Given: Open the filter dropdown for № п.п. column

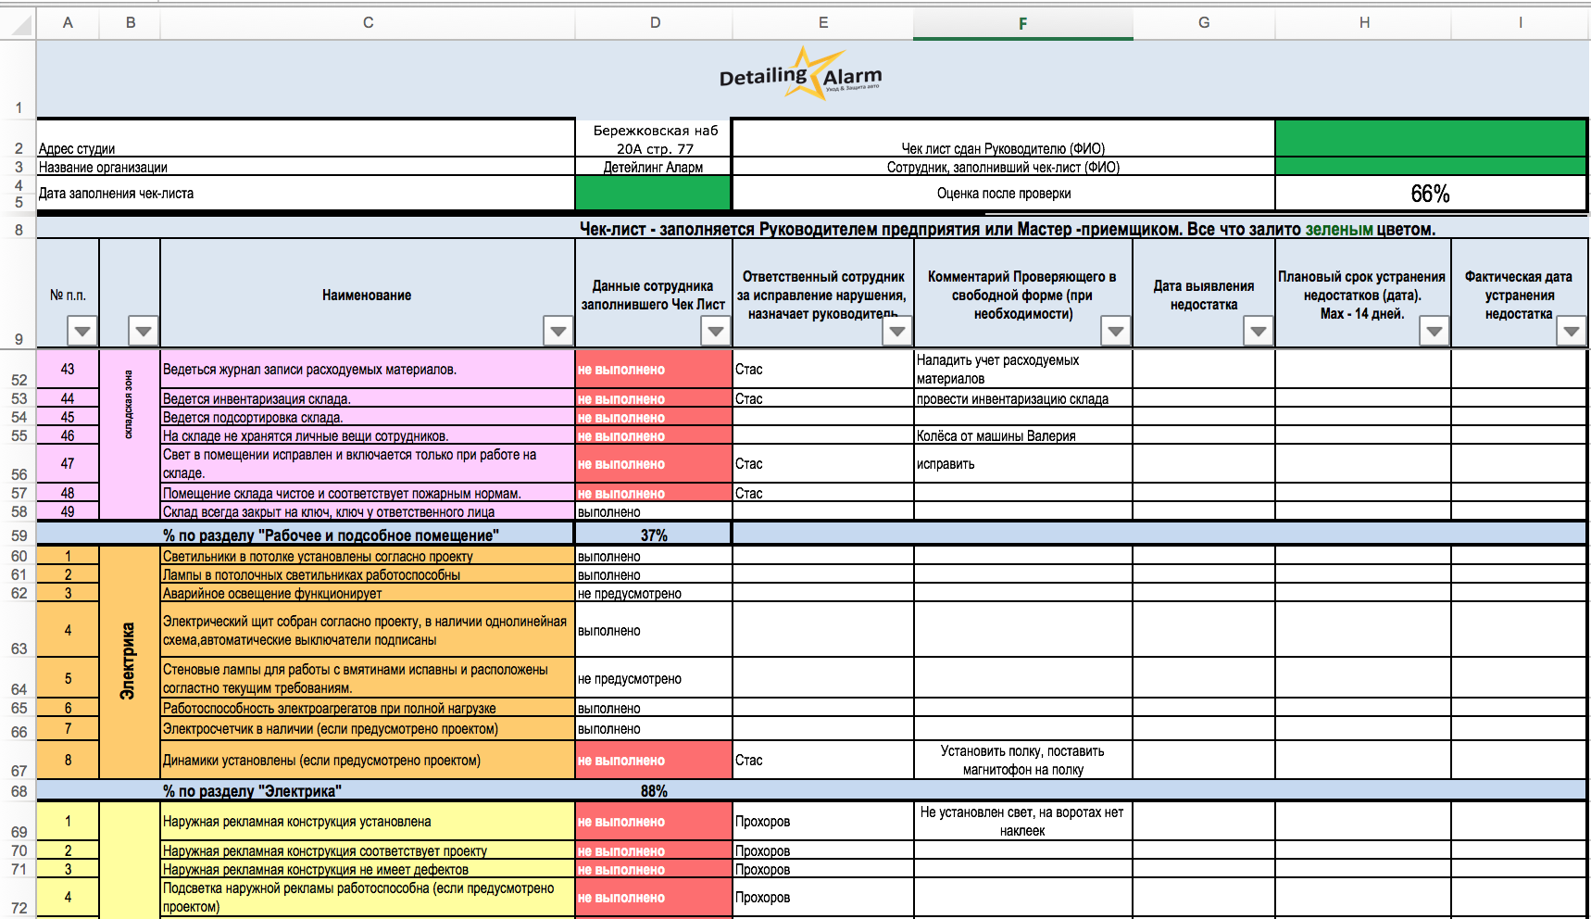Looking at the screenshot, I should (x=82, y=331).
